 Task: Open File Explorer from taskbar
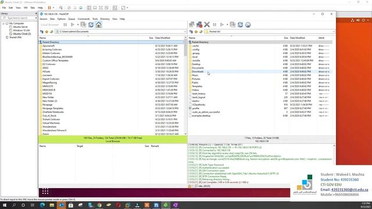point(52,205)
